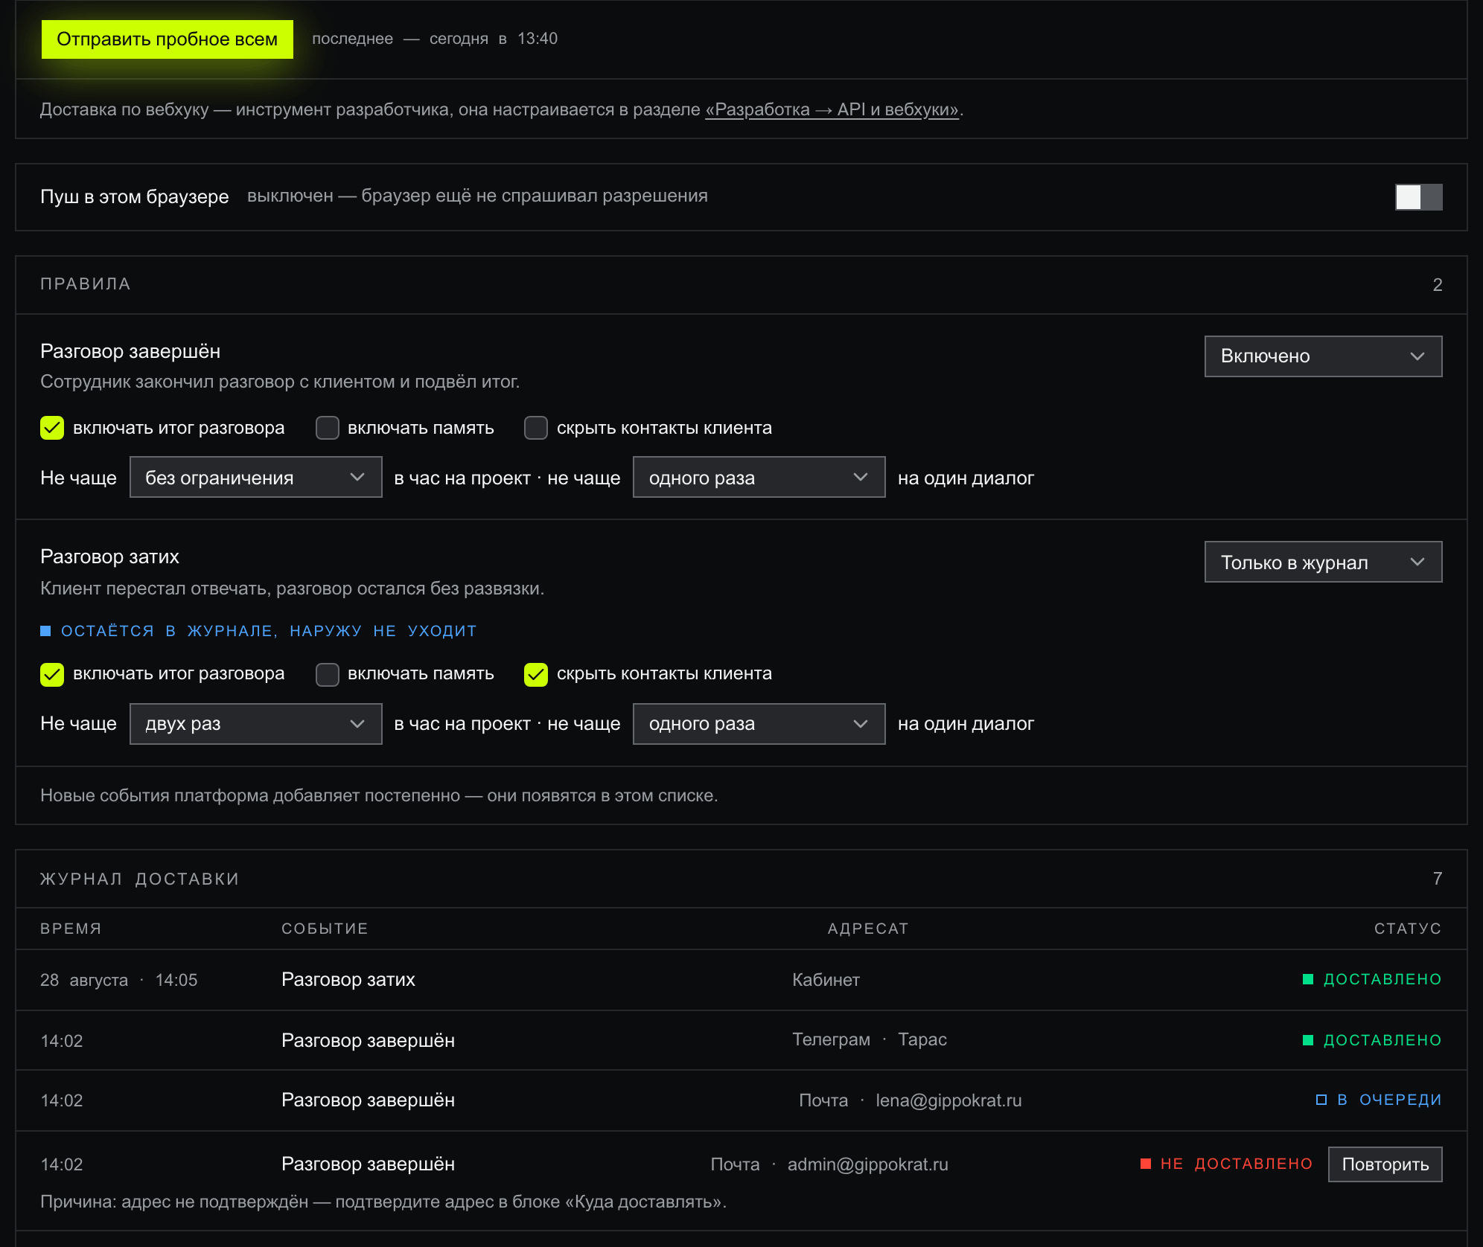Screen dimensions: 1483x1247
Task: Click the «В ОЧЕРЕДИ» status for lena@gippokrat.ru
Action: coord(1379,1100)
